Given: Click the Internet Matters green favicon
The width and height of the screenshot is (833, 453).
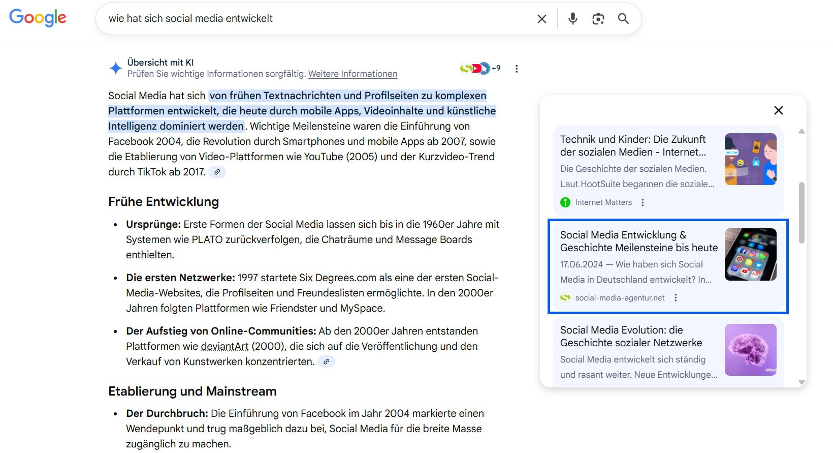Looking at the screenshot, I should click(x=565, y=202).
